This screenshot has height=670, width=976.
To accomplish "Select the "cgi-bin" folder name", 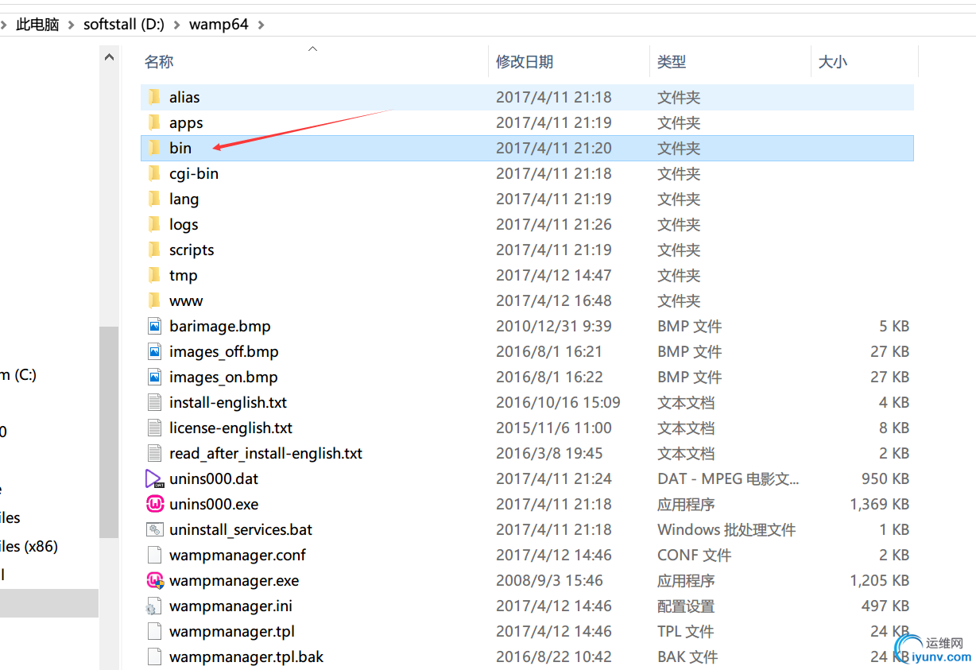I will (x=194, y=173).
